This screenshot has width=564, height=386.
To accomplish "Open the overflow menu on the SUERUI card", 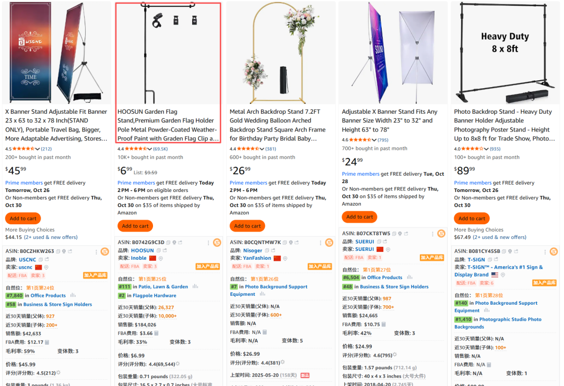I will (x=433, y=234).
